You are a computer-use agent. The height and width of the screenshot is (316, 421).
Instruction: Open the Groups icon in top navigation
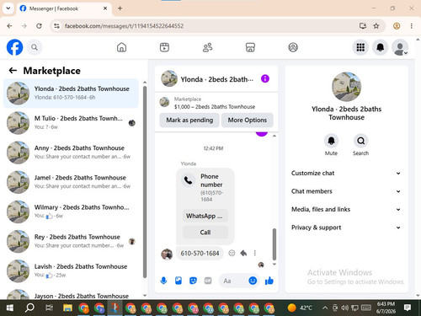pyautogui.click(x=293, y=47)
